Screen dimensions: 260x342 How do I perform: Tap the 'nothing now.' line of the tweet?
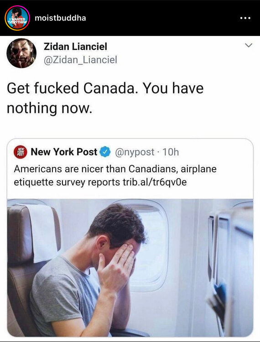(50, 108)
